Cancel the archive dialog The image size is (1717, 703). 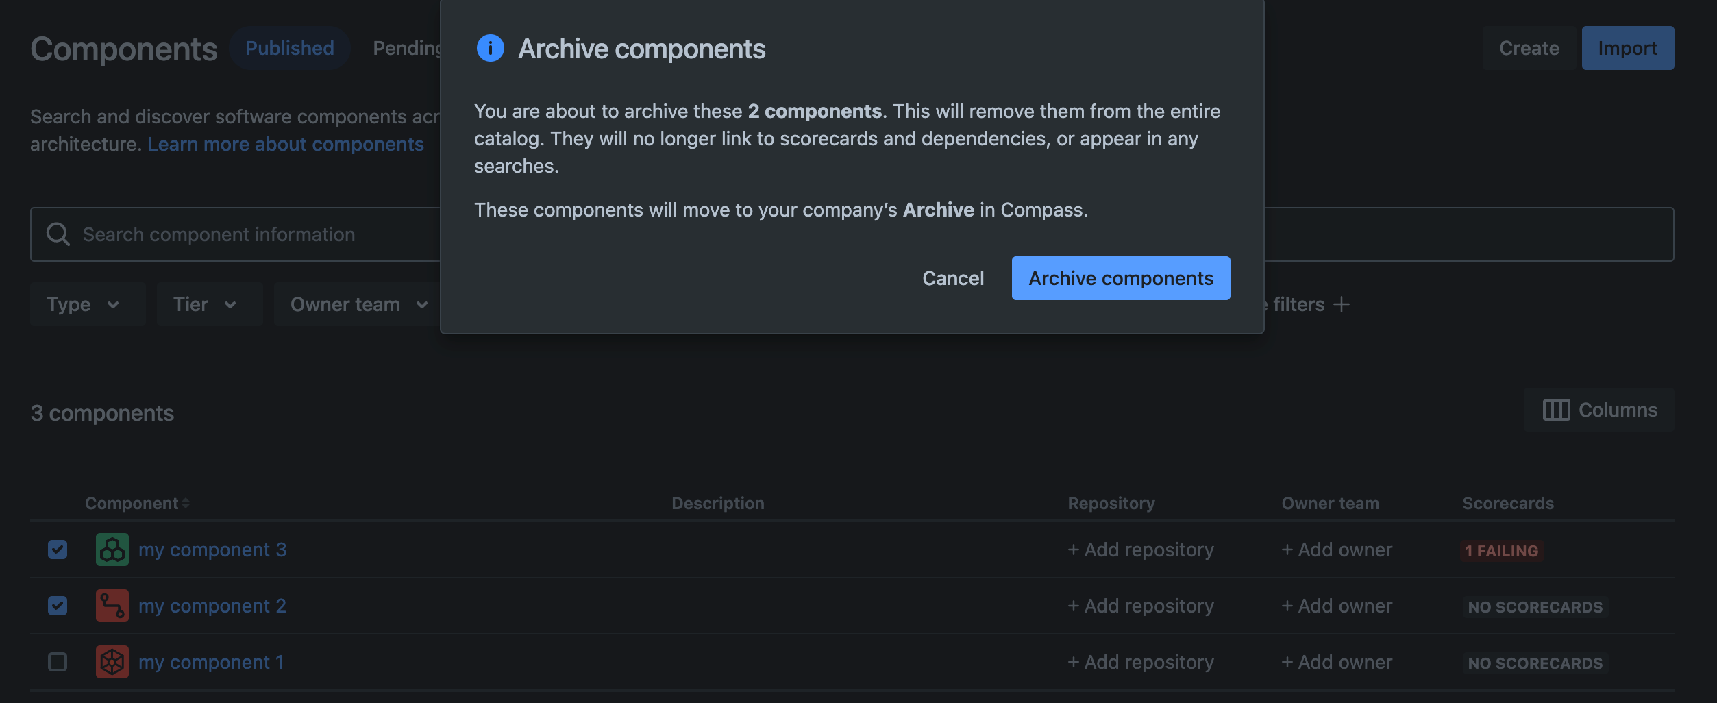pyautogui.click(x=953, y=278)
